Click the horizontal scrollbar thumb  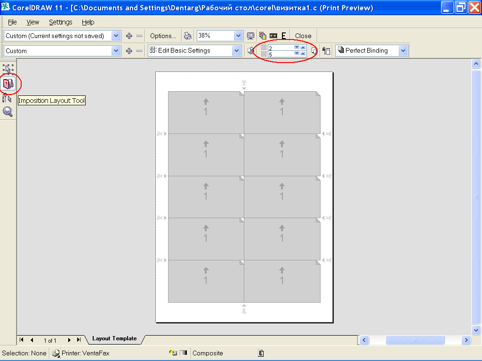[415, 340]
